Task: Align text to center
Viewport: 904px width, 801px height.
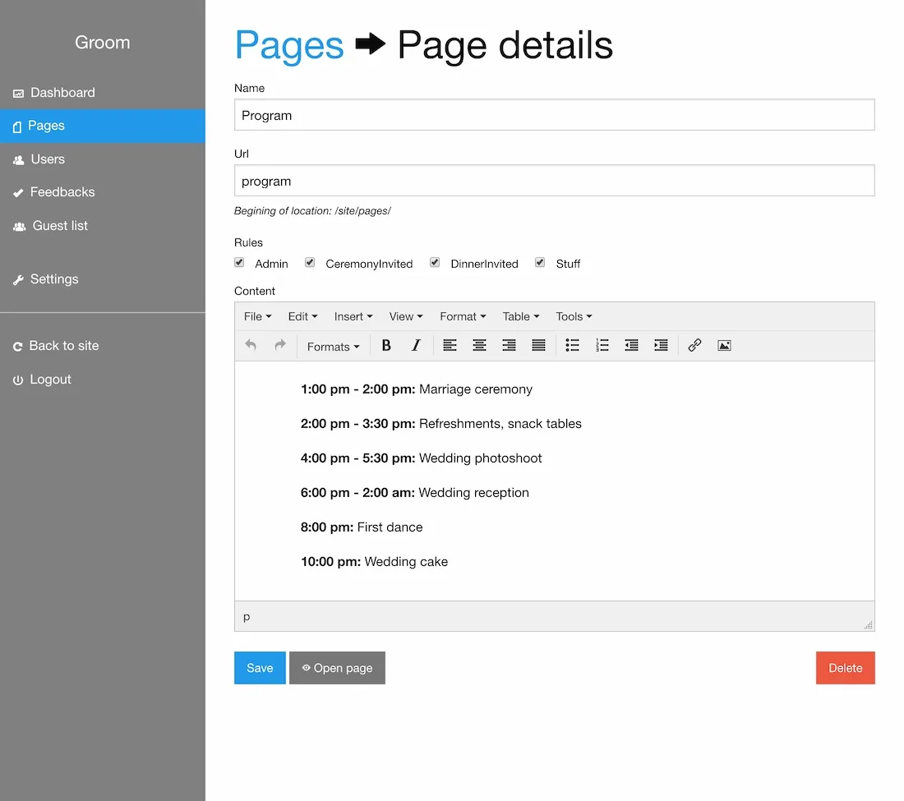Action: tap(479, 346)
